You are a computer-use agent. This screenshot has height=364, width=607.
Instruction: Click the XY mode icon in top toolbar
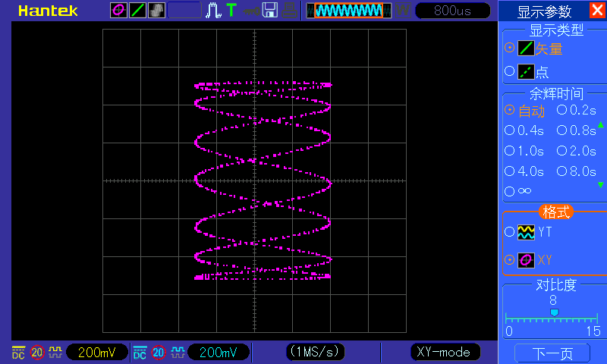pos(118,11)
